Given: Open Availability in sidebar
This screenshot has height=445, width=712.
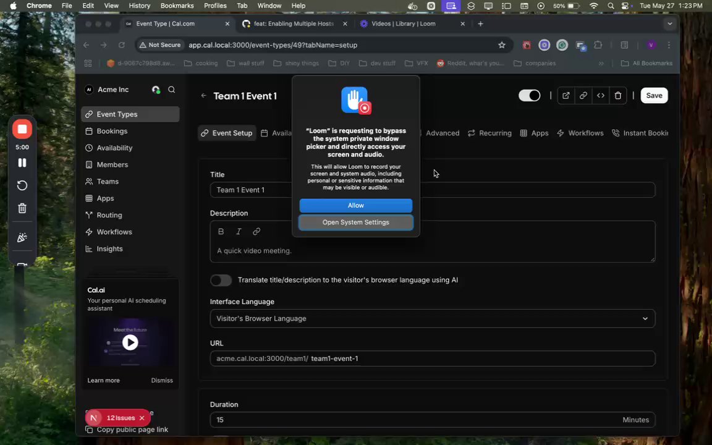Looking at the screenshot, I should click(x=130, y=148).
